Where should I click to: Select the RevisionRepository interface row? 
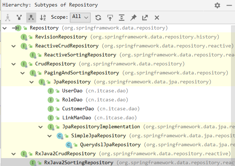[x=61, y=37]
